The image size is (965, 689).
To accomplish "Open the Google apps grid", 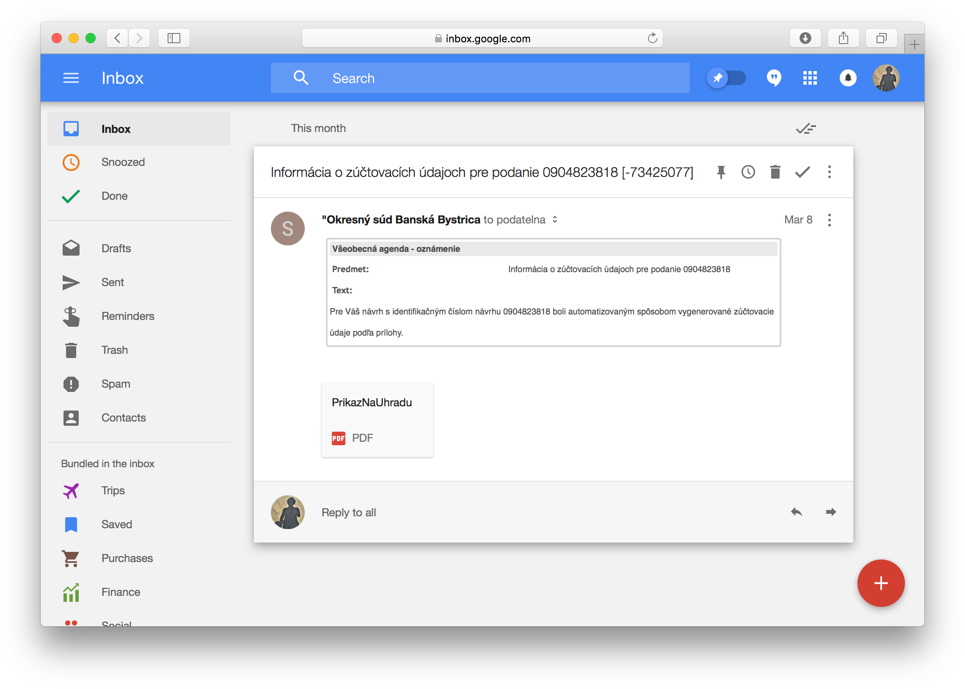I will coord(809,78).
